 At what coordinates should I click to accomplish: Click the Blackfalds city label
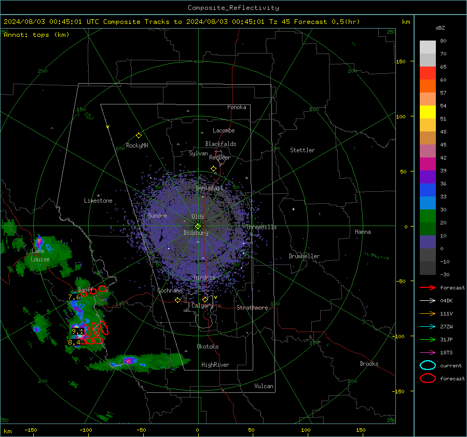[x=221, y=144]
